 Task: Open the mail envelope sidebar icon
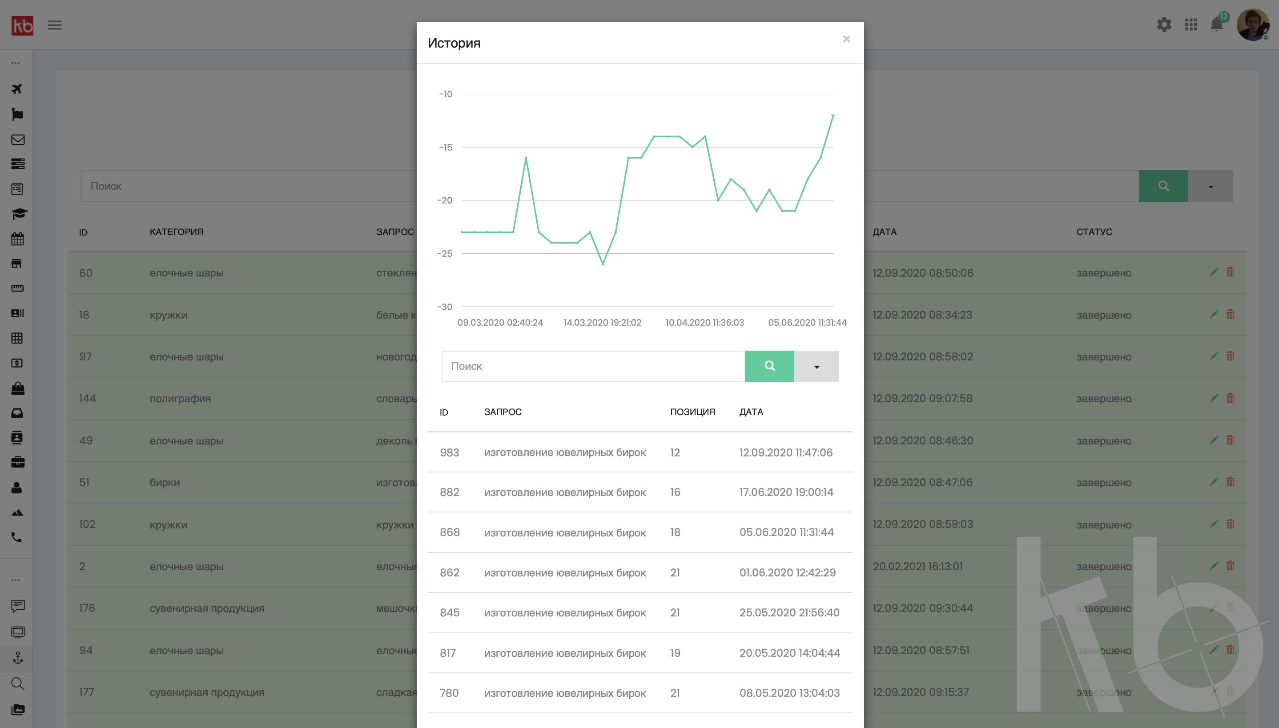pos(17,140)
